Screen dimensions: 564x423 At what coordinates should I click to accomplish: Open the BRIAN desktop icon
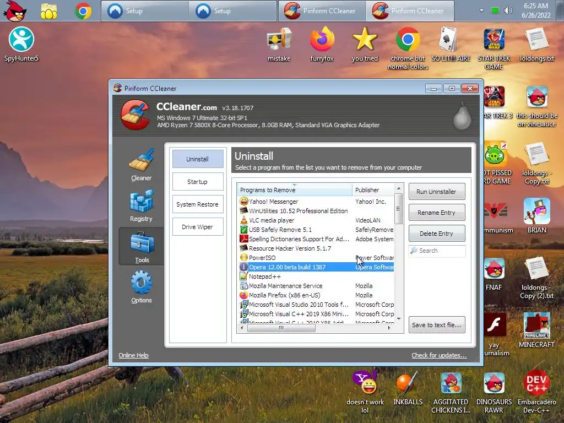point(536,215)
